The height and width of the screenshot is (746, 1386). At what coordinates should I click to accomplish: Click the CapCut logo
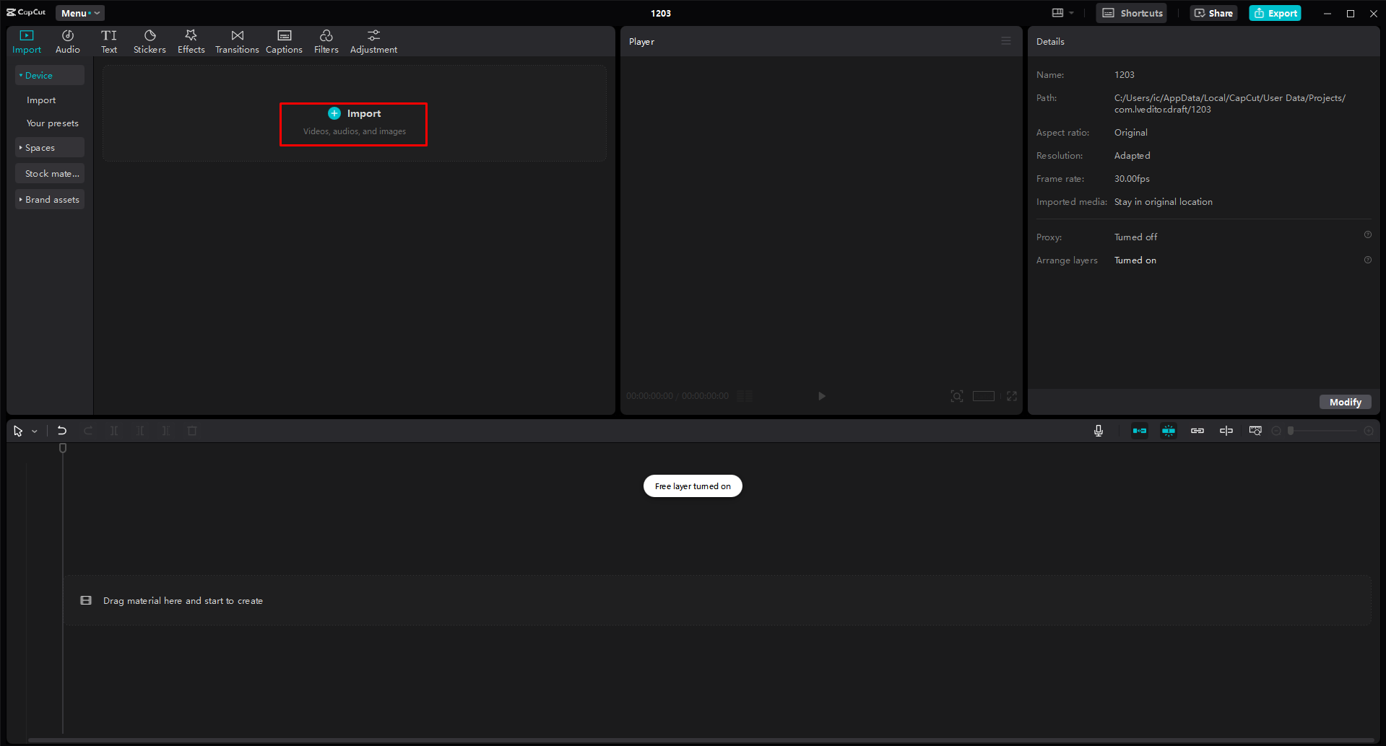pos(26,12)
